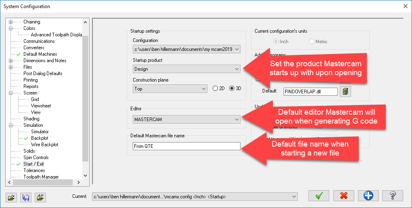Select the Chaining tree item
Viewport: 412px width, 208px height.
tap(32, 22)
